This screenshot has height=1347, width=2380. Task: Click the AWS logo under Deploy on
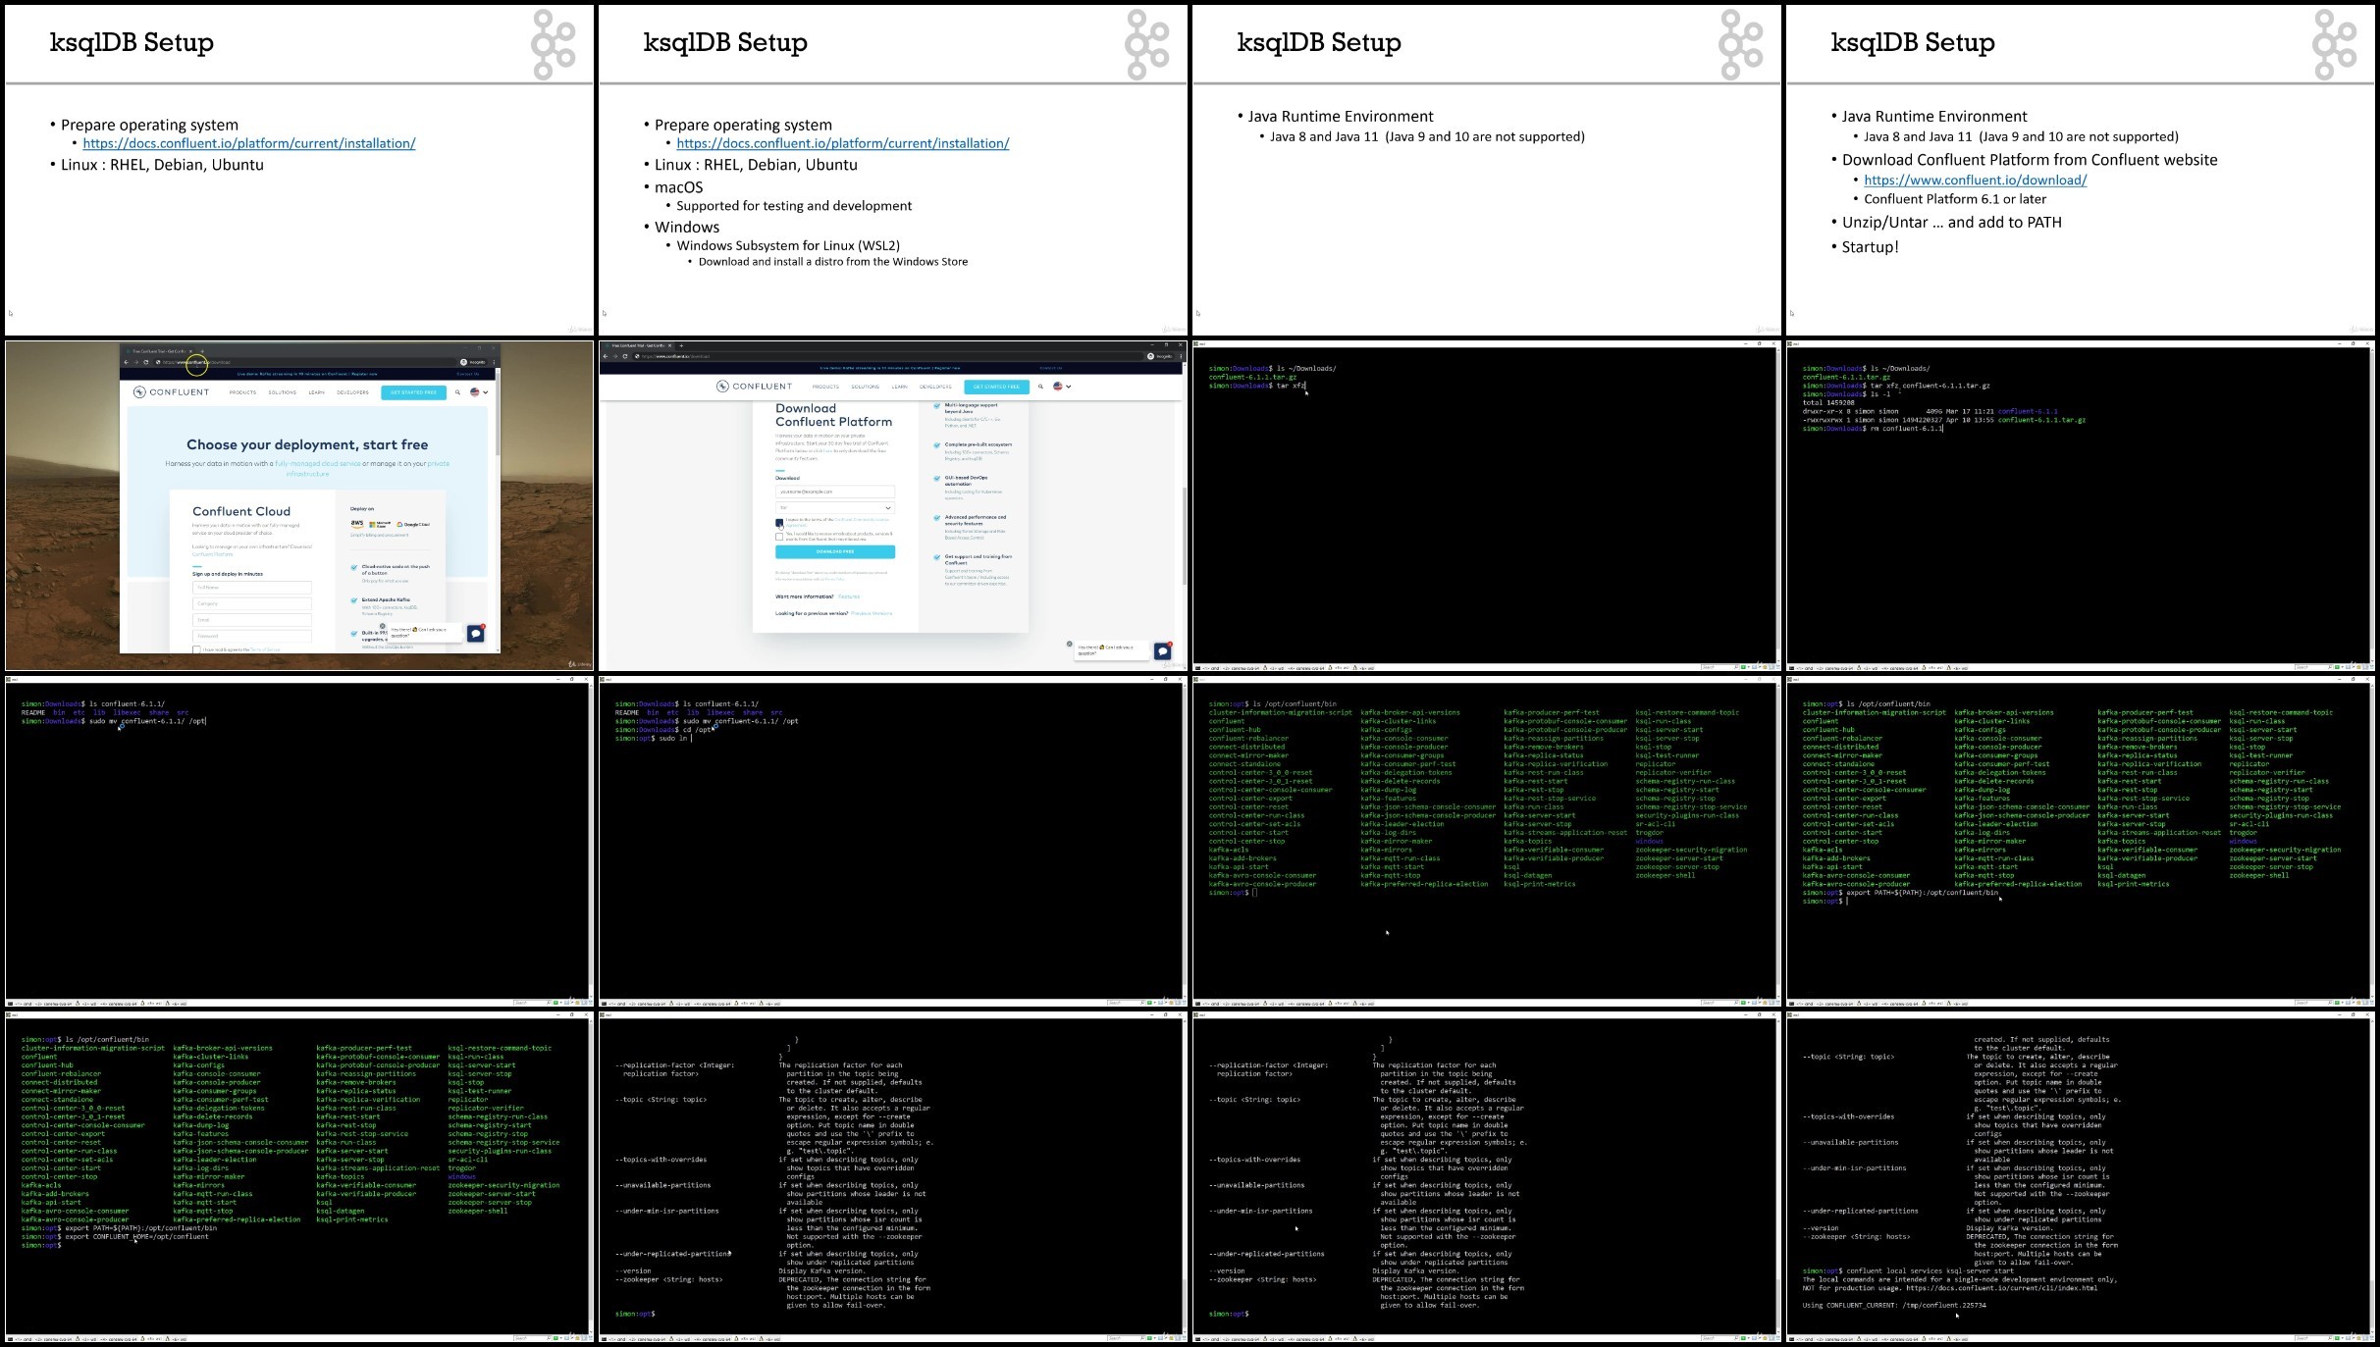(x=357, y=524)
